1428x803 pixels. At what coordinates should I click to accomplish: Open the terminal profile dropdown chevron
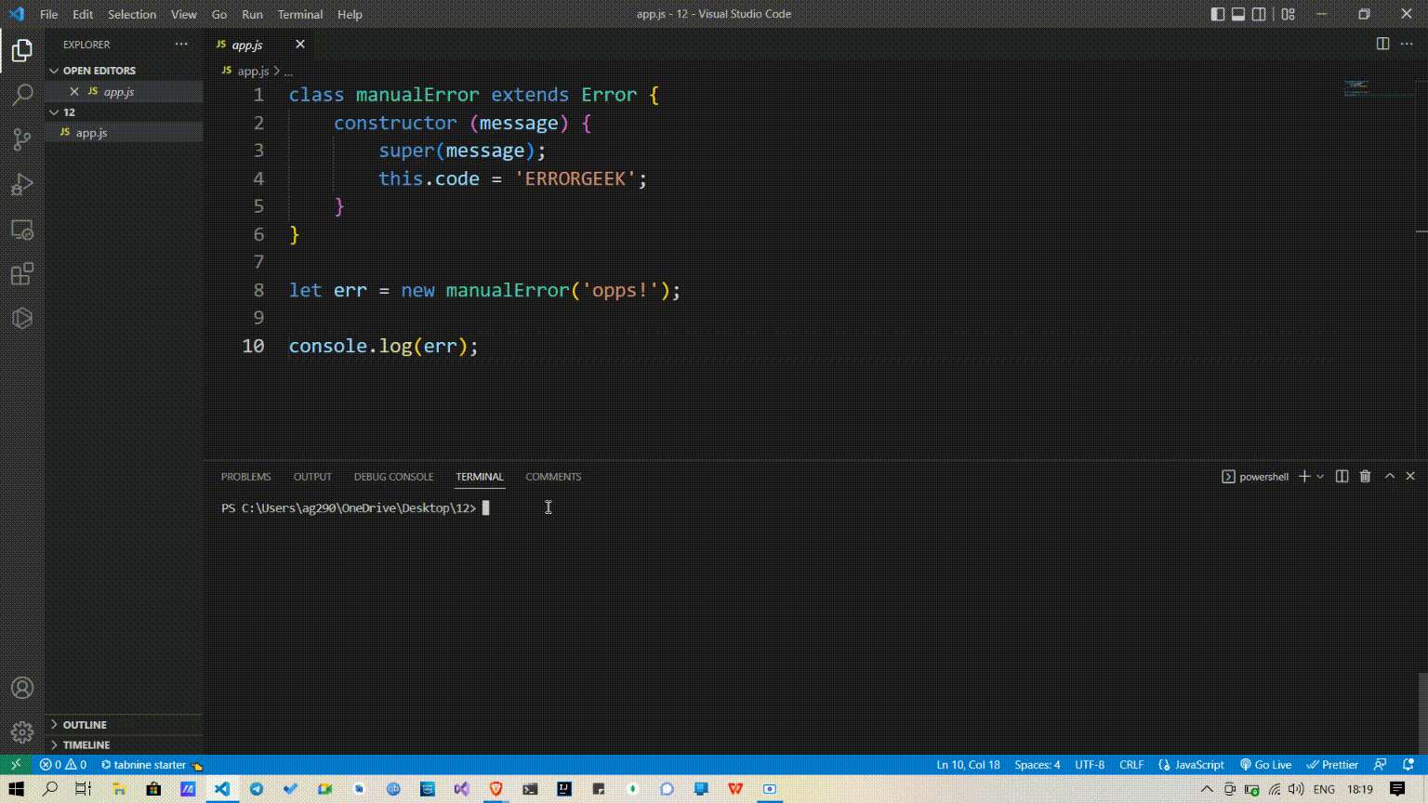(1320, 476)
